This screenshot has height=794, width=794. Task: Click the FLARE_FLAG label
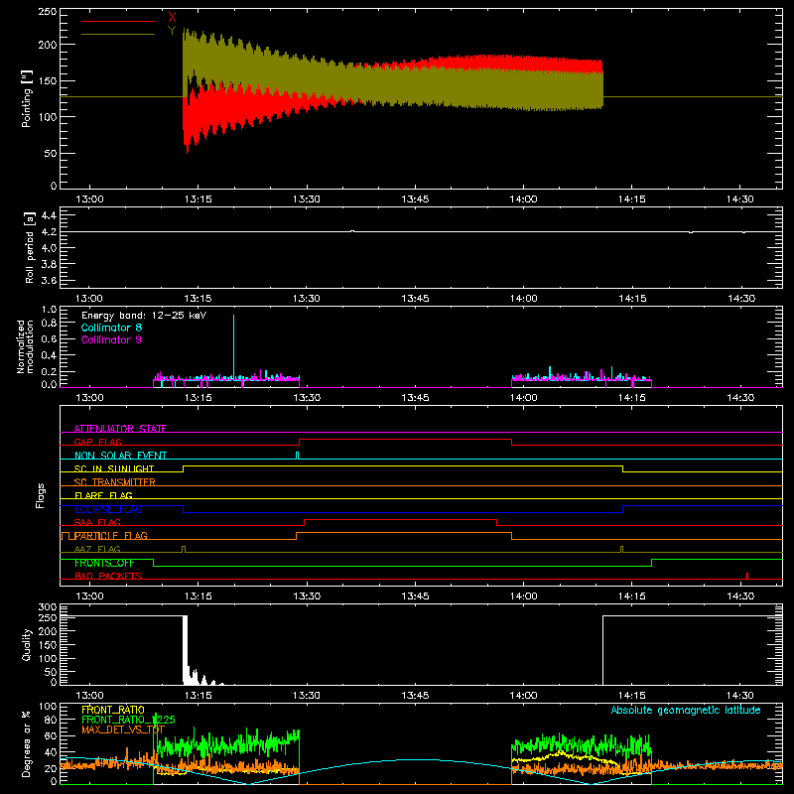click(x=103, y=495)
